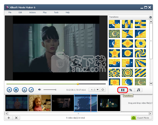Click the pencil edit clip icon
This screenshot has height=125, width=158.
pyautogui.click(x=31, y=90)
